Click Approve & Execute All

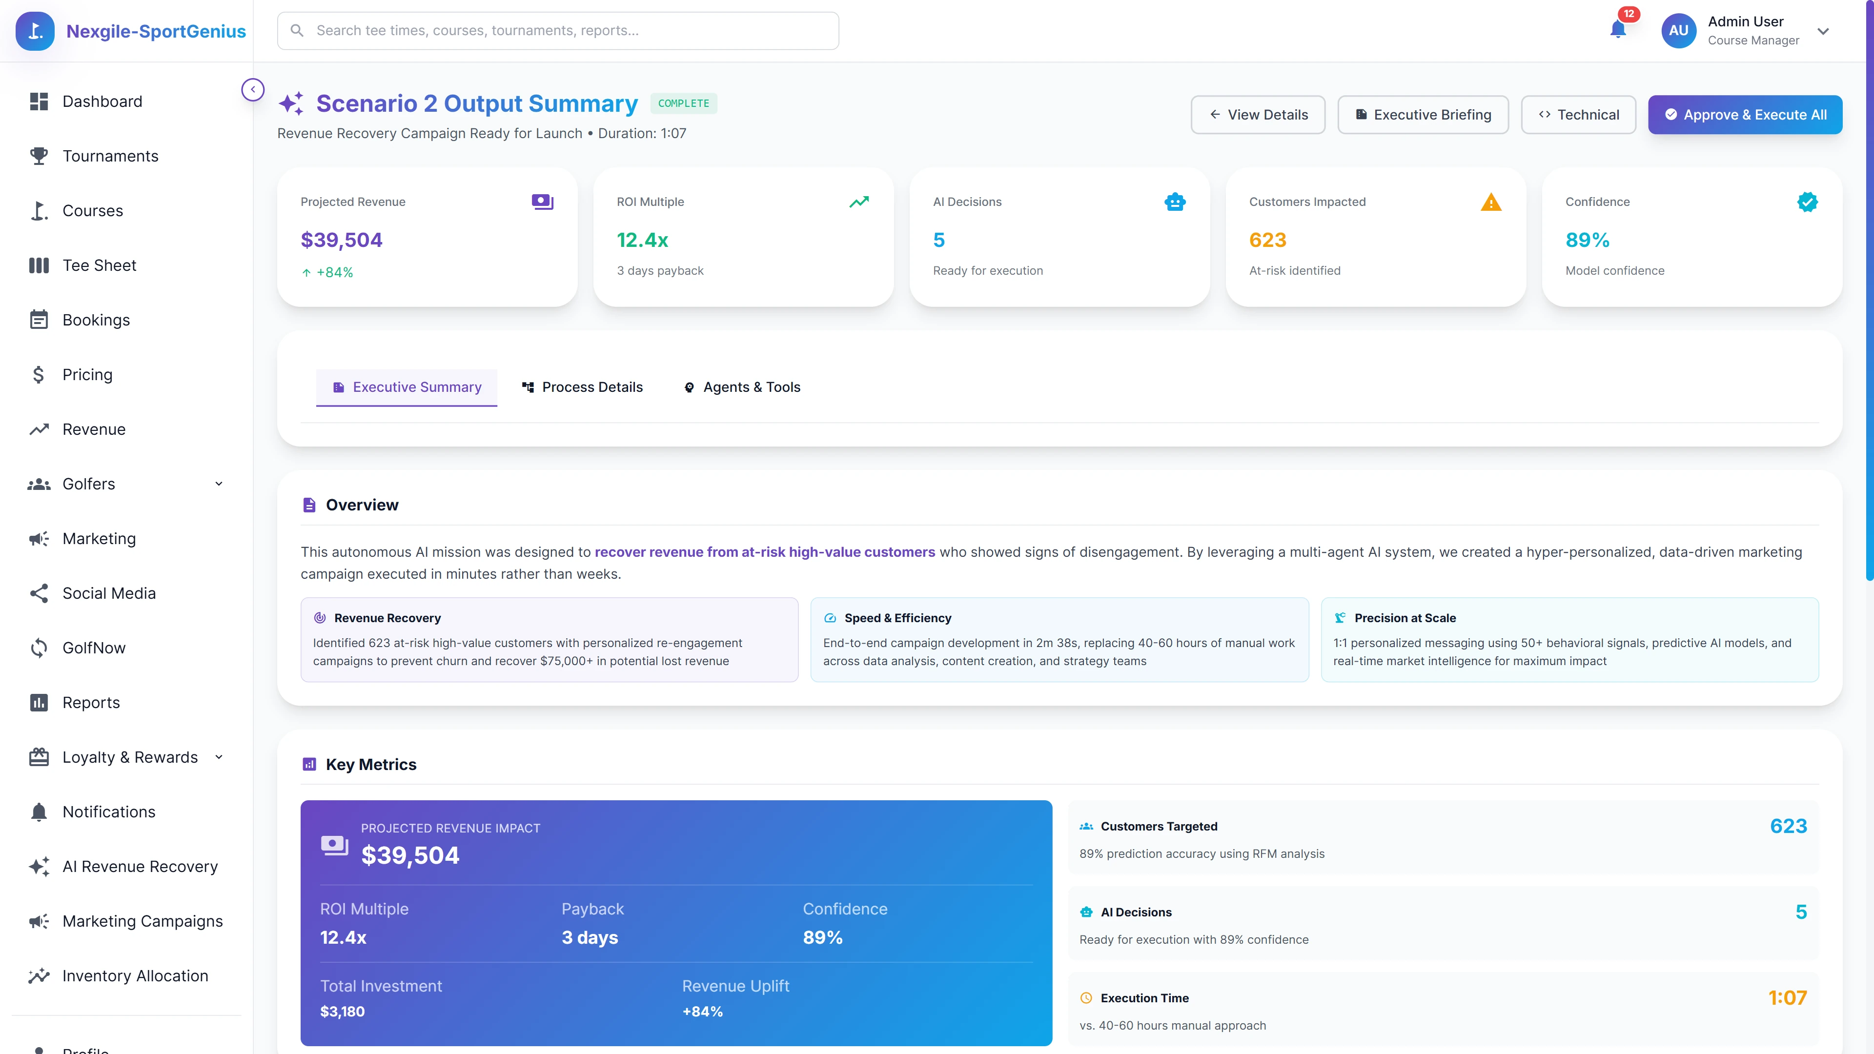pos(1745,114)
